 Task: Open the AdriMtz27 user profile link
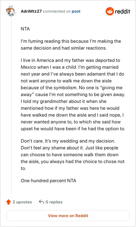pos(31,11)
